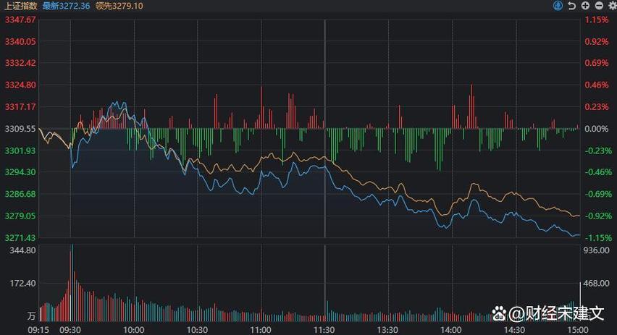Click the 10:30 time axis label

(198, 328)
